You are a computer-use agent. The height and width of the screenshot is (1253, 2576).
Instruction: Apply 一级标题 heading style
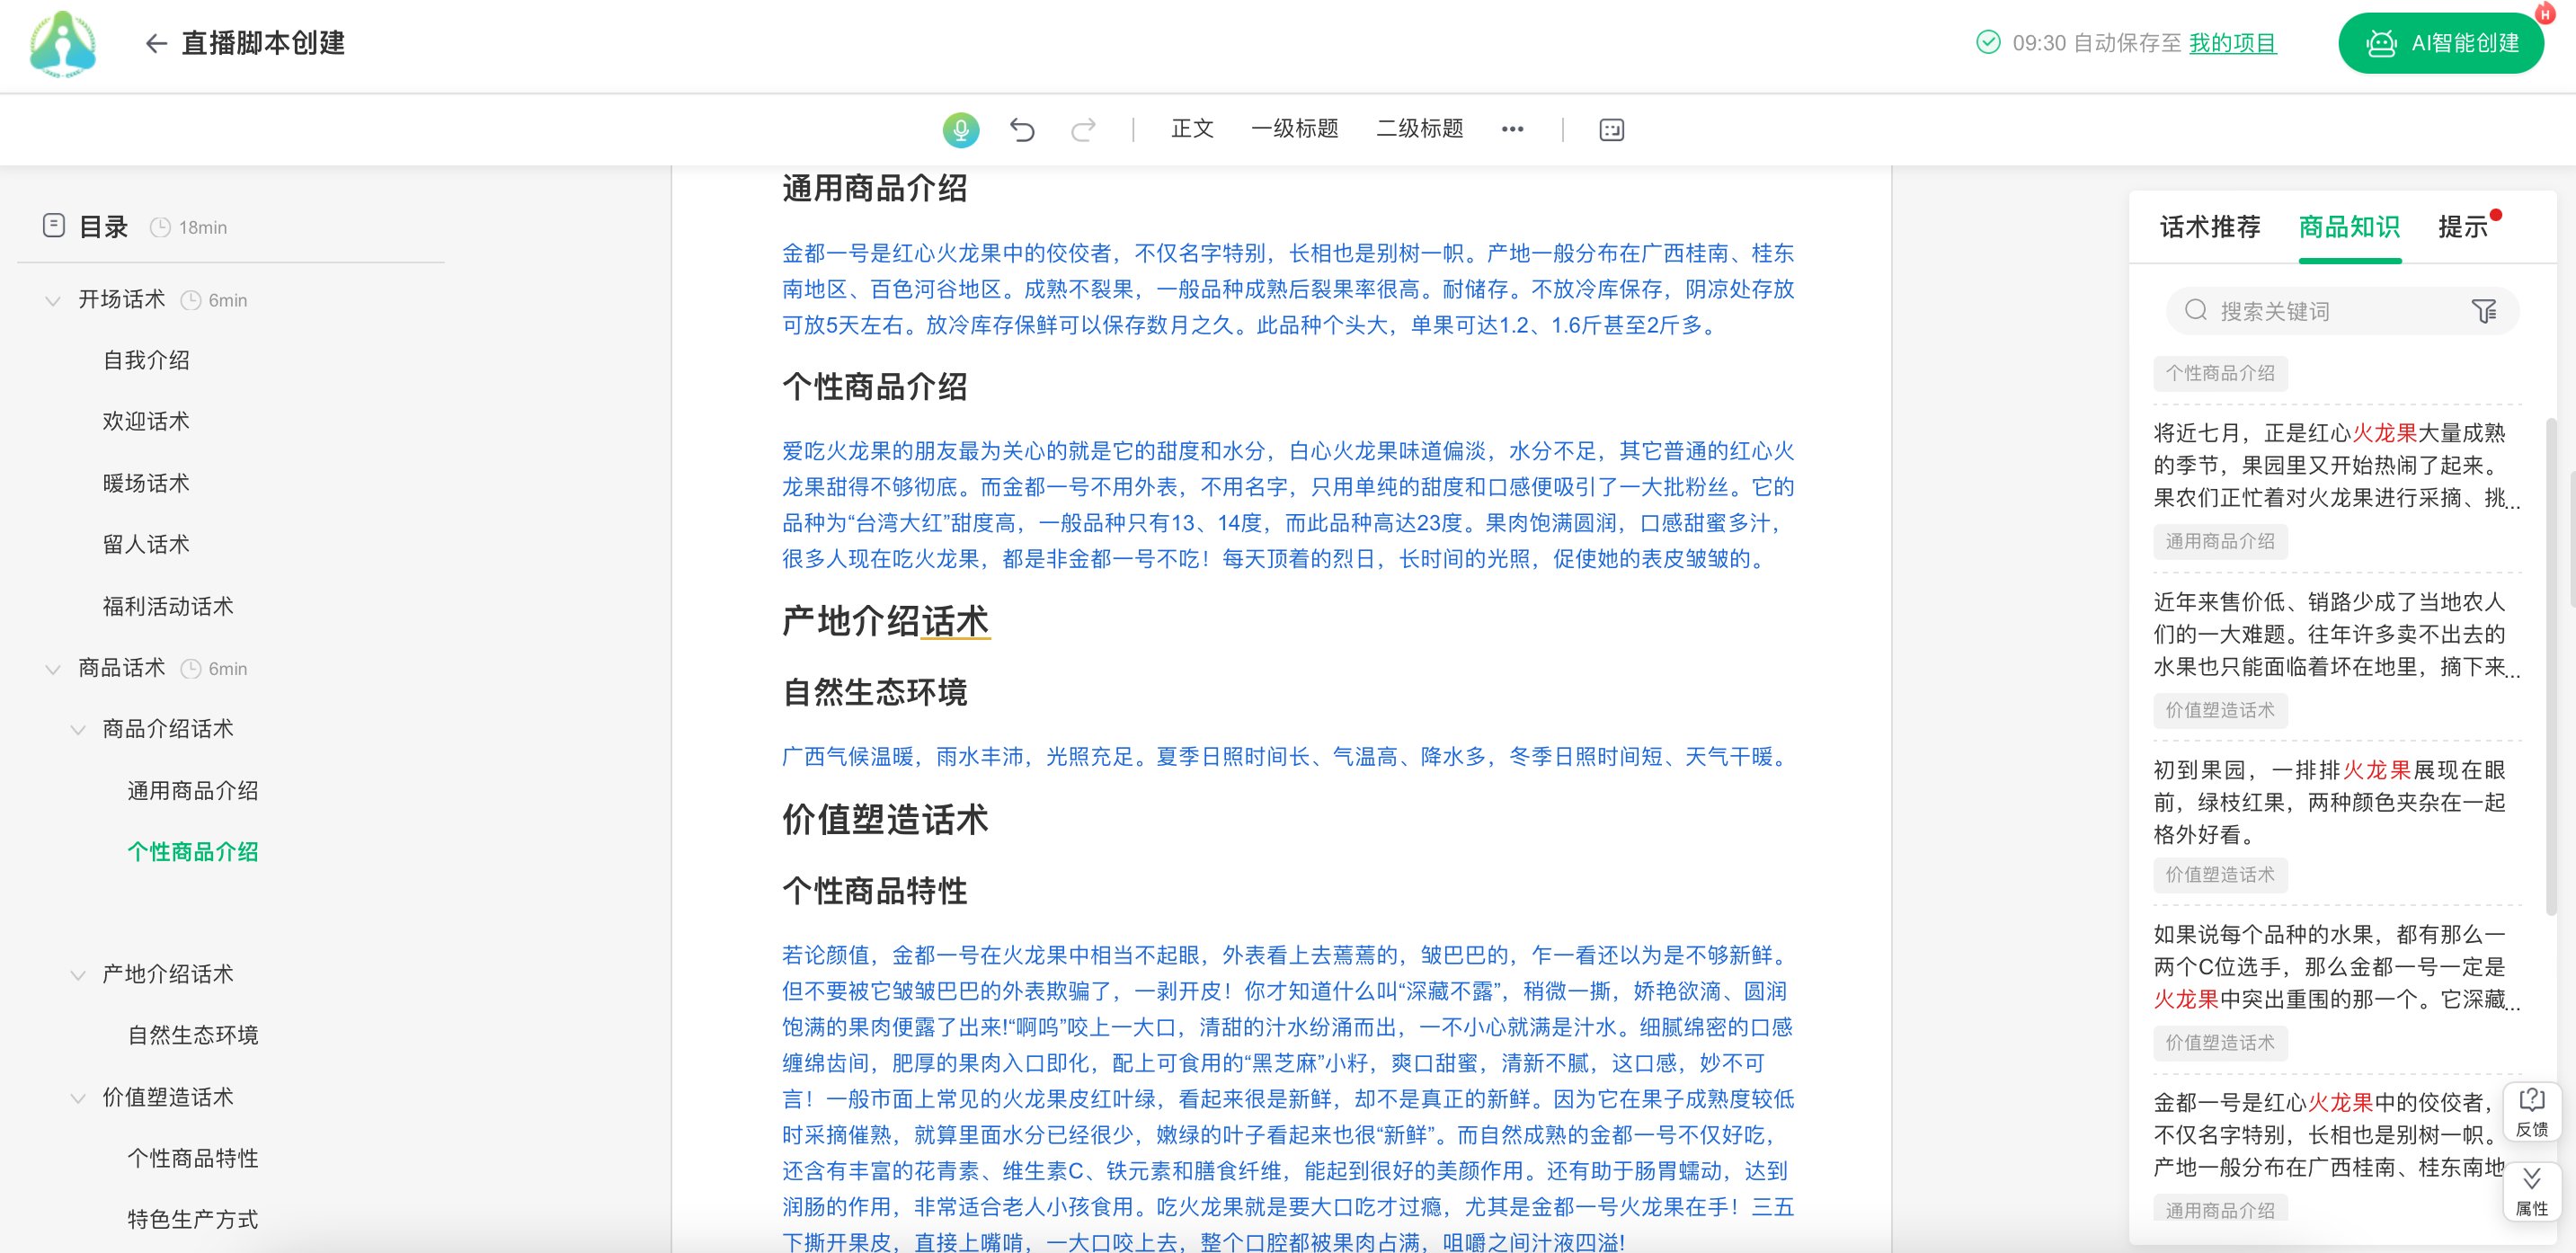tap(1294, 128)
